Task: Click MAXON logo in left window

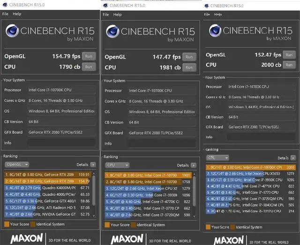Action: point(27,239)
